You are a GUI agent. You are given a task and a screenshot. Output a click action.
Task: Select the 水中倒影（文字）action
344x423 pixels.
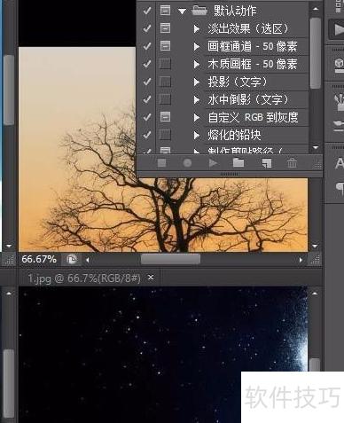pos(247,99)
